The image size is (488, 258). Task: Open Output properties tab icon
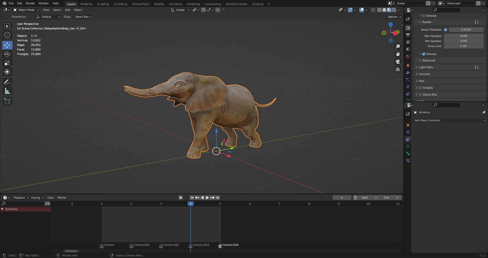pos(408,35)
